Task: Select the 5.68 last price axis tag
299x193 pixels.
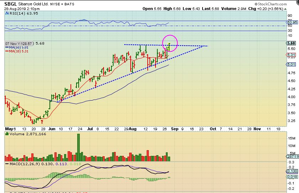Action: tap(292, 44)
